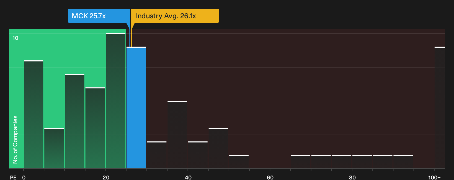Image resolution: width=454 pixels, height=180 pixels.
Task: Click the first bar at PE 0-5
Action: (33, 114)
